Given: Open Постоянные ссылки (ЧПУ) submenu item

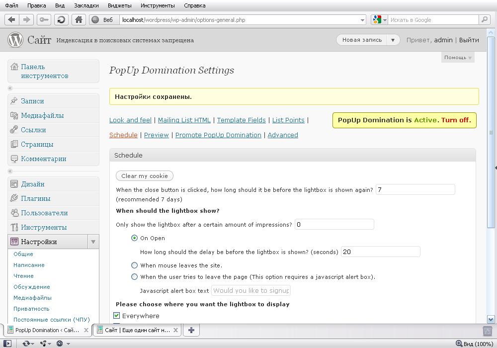Looking at the screenshot, I should pyautogui.click(x=52, y=320).
